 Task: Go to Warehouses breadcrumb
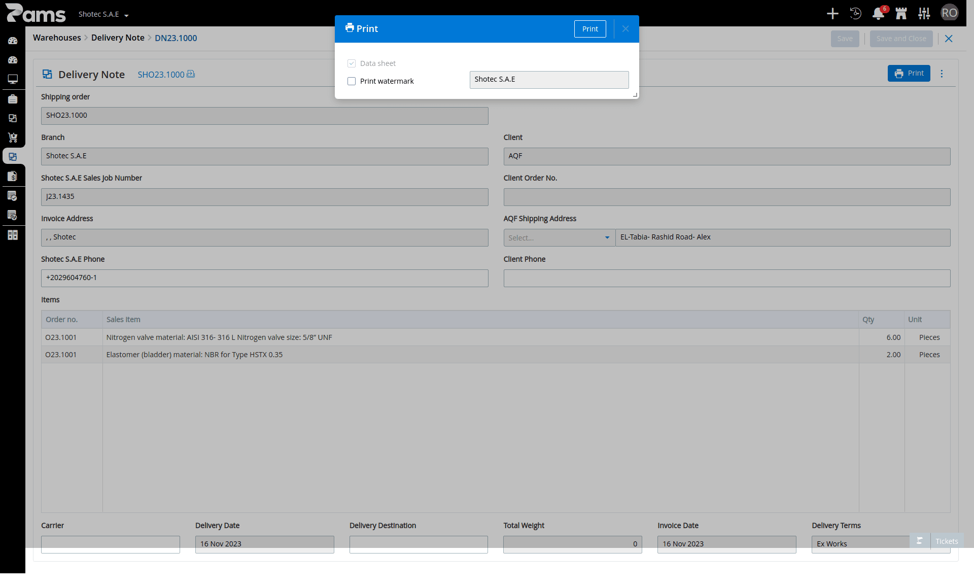click(x=57, y=38)
